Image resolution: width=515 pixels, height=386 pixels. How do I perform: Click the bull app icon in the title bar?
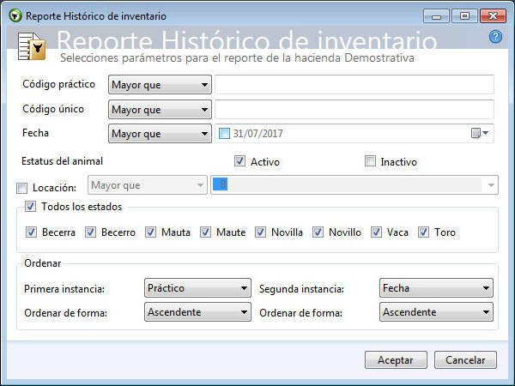[x=15, y=15]
